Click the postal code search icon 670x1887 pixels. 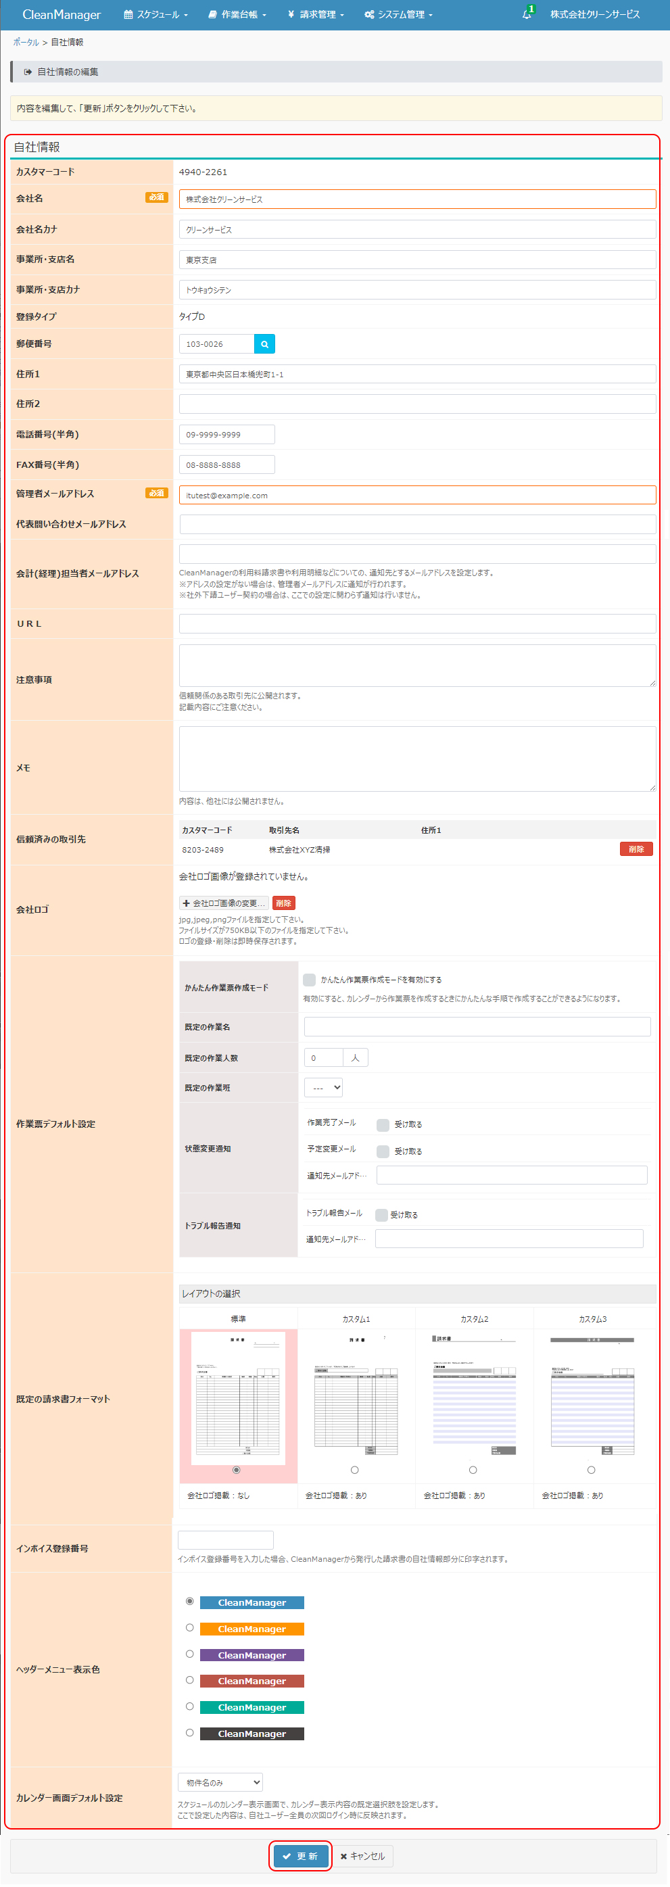264,343
